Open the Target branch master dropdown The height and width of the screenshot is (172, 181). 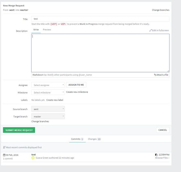48,116
